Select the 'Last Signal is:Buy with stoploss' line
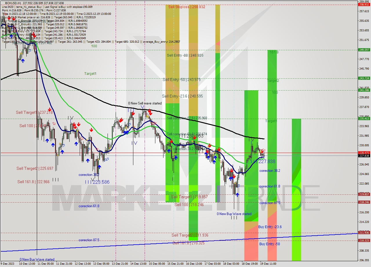 coord(47,6)
